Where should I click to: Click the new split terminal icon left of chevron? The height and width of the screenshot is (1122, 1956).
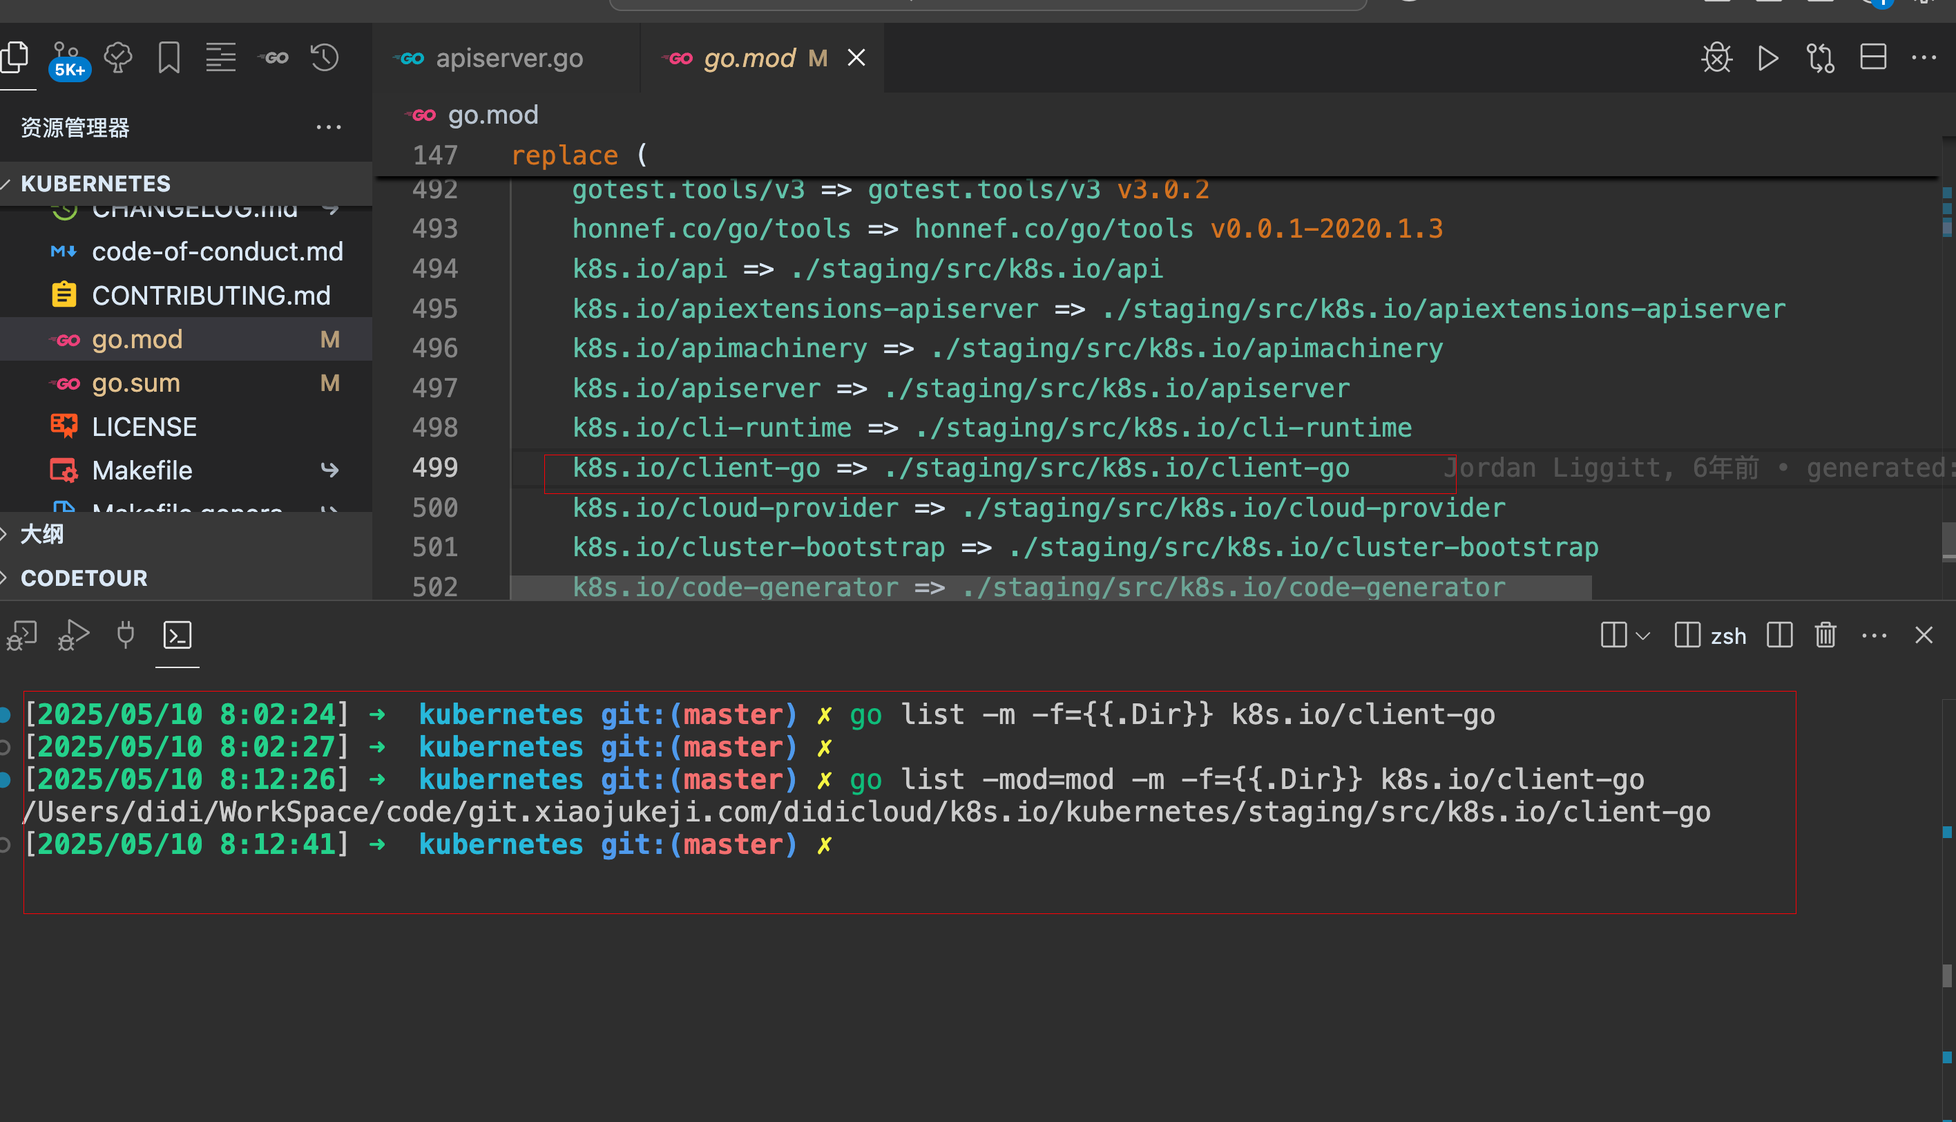tap(1613, 636)
